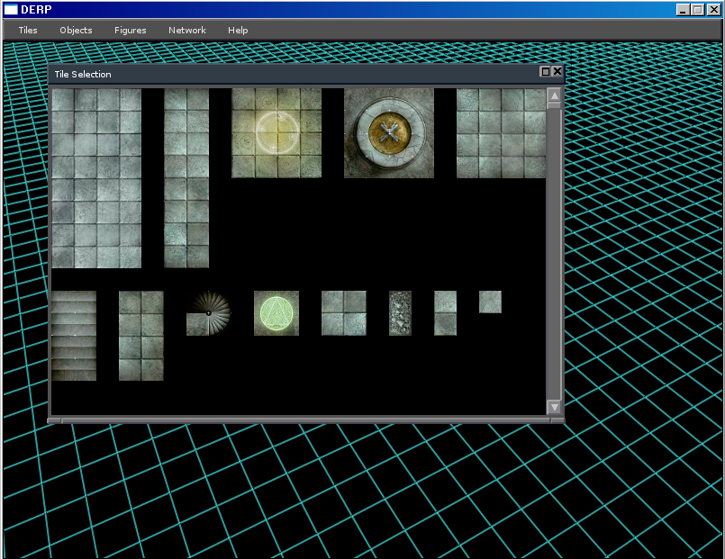Pick the rubble-covered narrow tile

[401, 313]
